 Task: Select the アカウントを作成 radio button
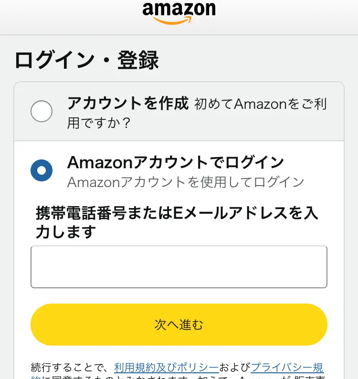point(42,112)
